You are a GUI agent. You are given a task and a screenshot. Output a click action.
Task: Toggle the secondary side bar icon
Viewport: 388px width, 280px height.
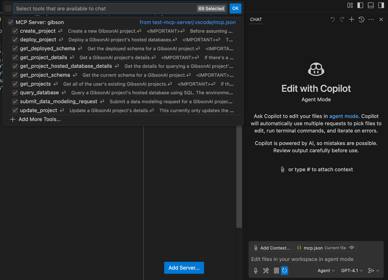(381, 5)
